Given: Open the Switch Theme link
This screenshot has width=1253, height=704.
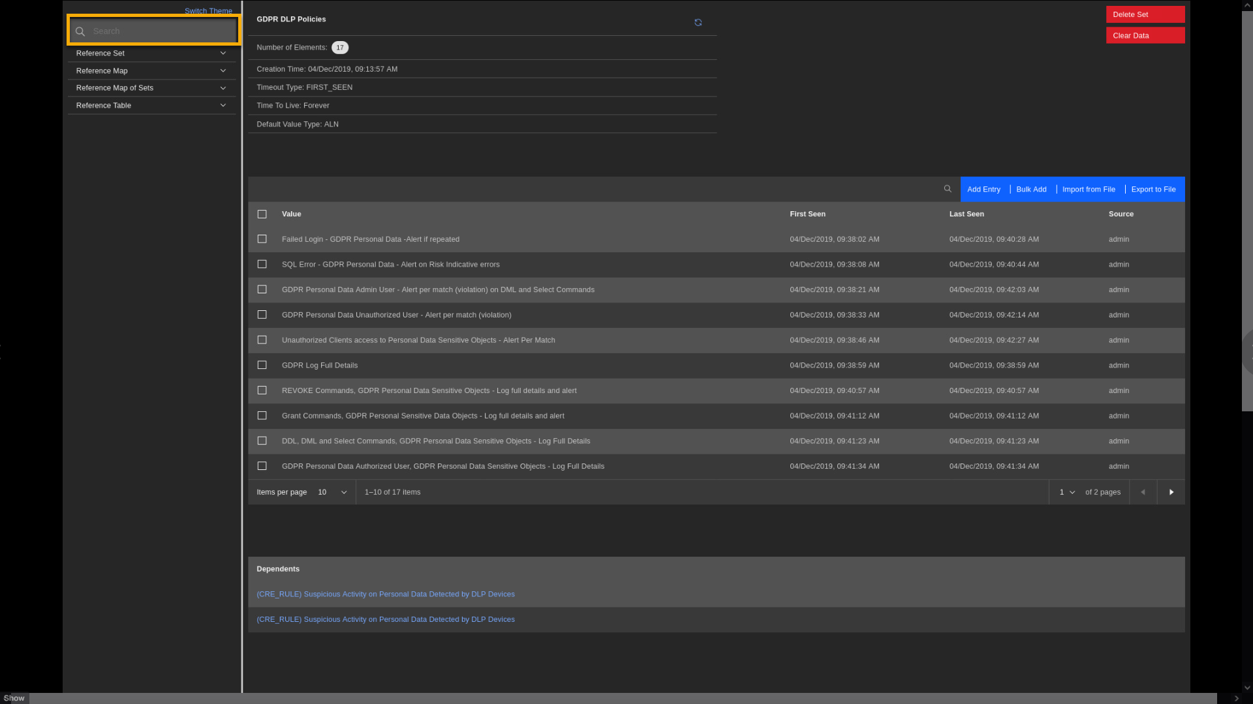Looking at the screenshot, I should point(208,11).
